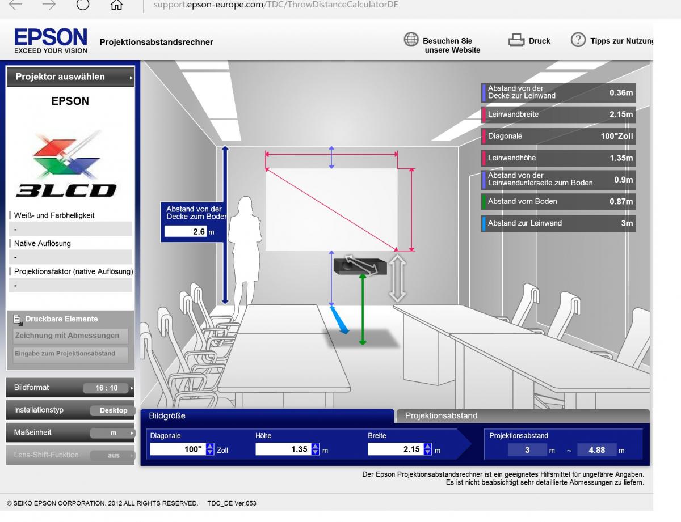The height and width of the screenshot is (522, 681).
Task: Click the Breite stepper arrows
Action: click(x=428, y=450)
